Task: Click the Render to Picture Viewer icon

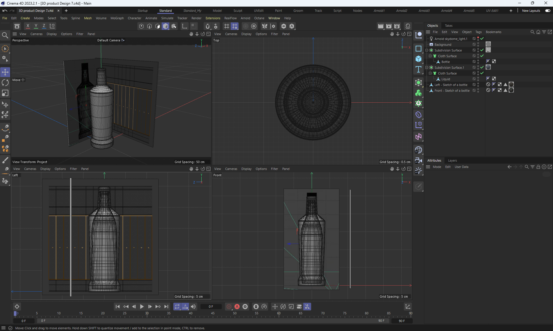Action: click(389, 26)
